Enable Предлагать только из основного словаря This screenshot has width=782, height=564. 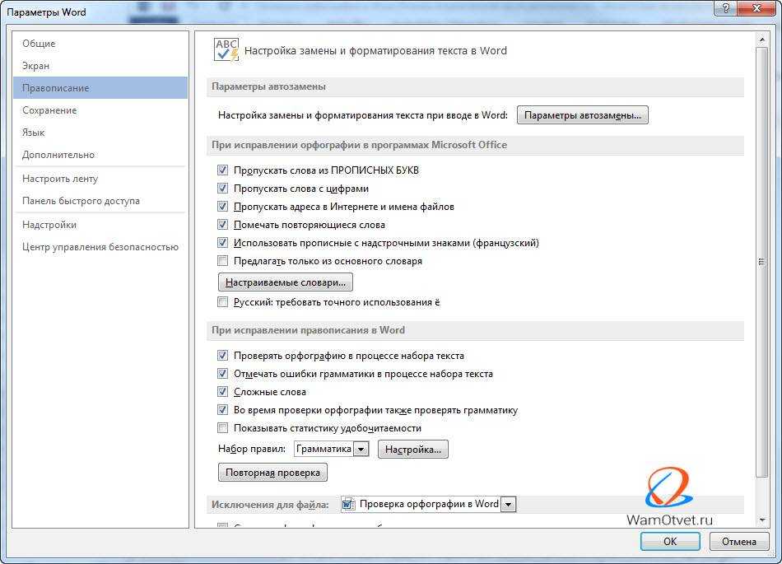[x=222, y=261]
